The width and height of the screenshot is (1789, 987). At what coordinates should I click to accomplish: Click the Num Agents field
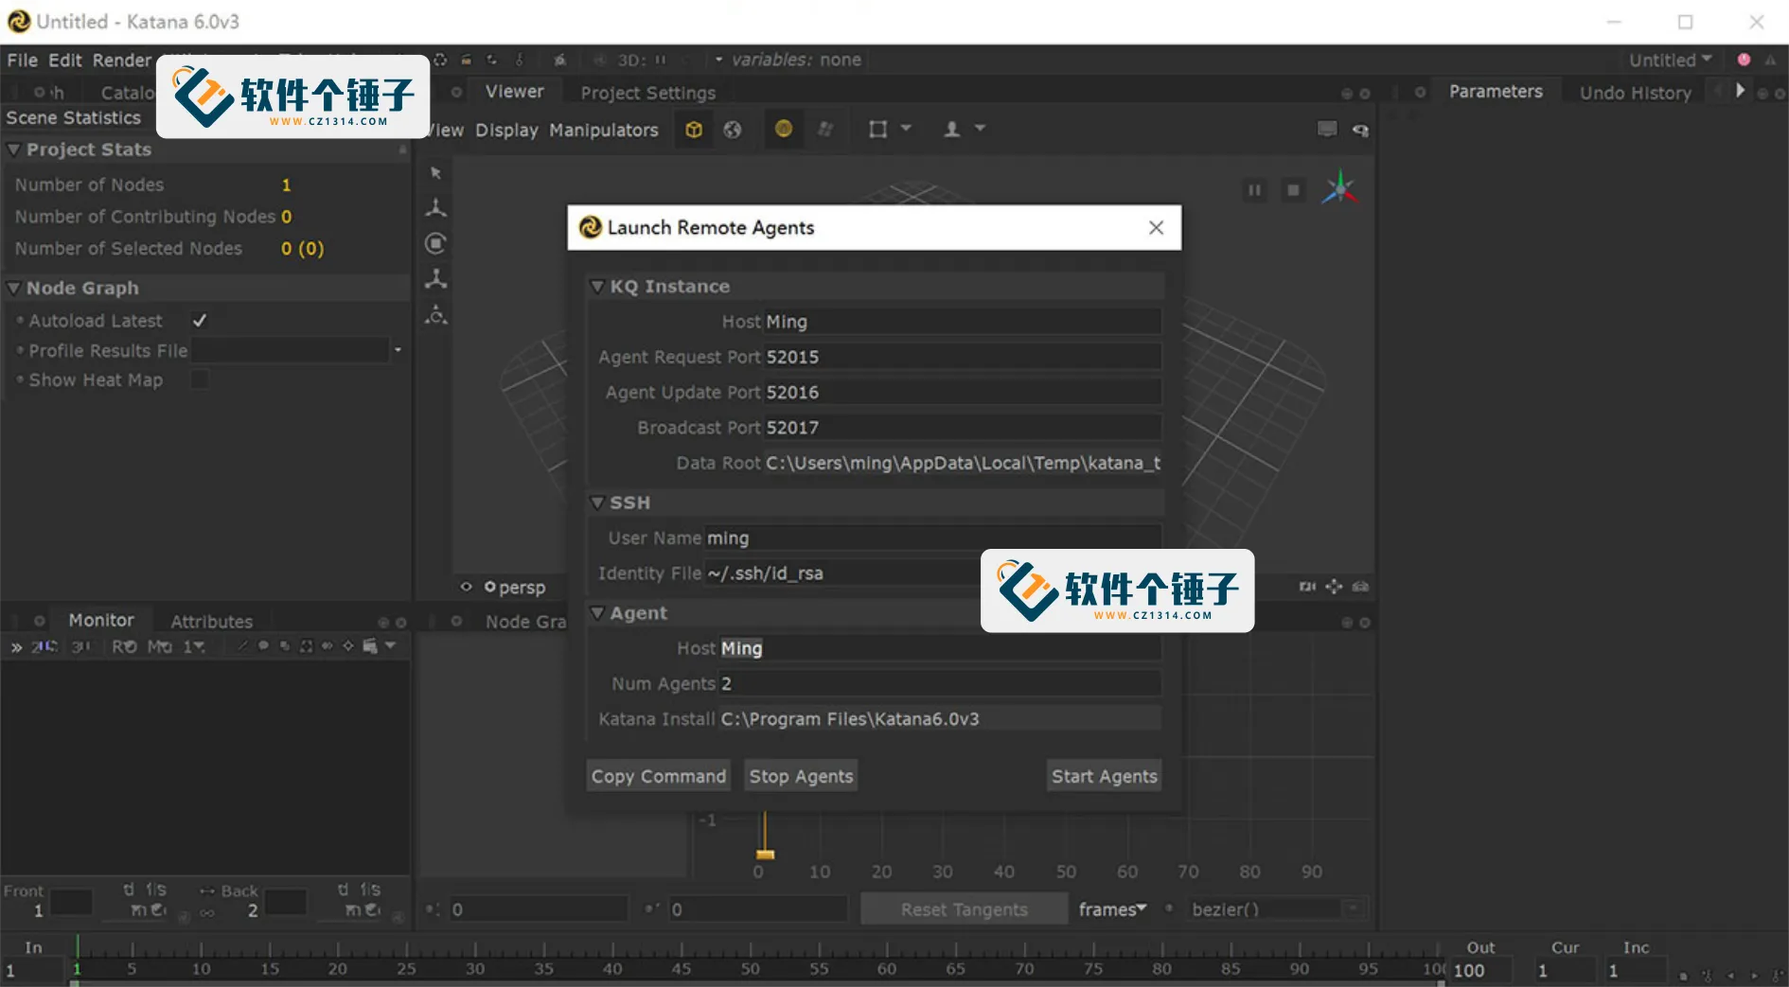(940, 683)
